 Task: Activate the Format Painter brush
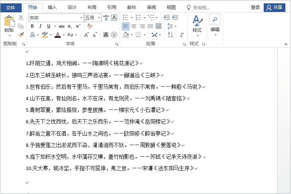pos(21,35)
